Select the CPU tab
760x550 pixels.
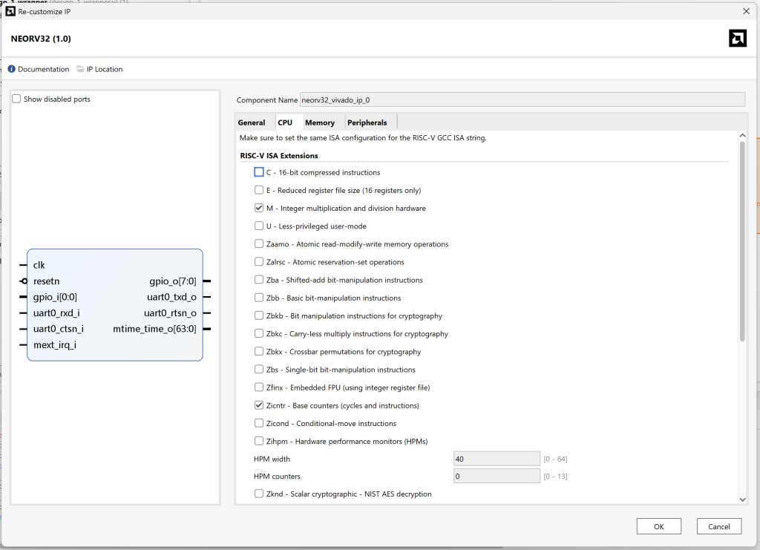pyautogui.click(x=285, y=122)
